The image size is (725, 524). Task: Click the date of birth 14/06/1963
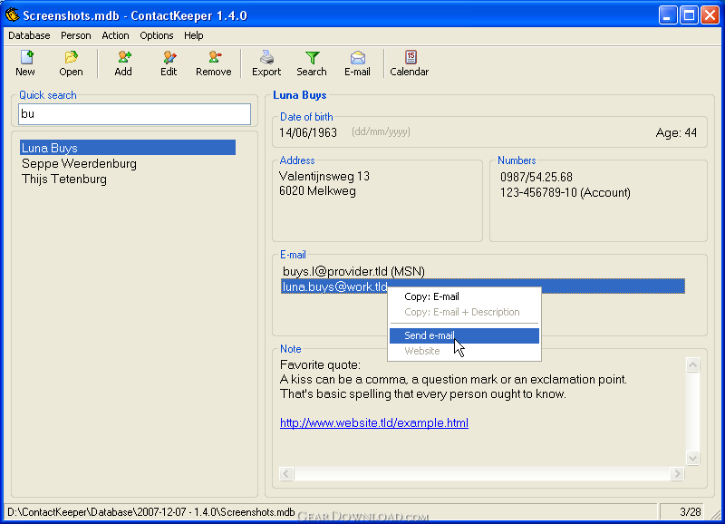click(308, 132)
